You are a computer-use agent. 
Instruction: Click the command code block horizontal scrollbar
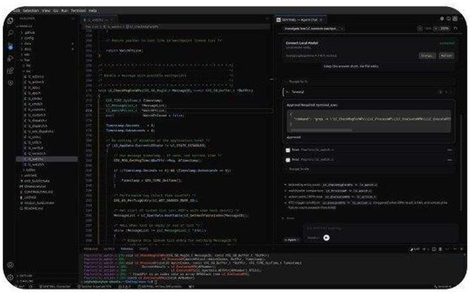[x=321, y=130]
